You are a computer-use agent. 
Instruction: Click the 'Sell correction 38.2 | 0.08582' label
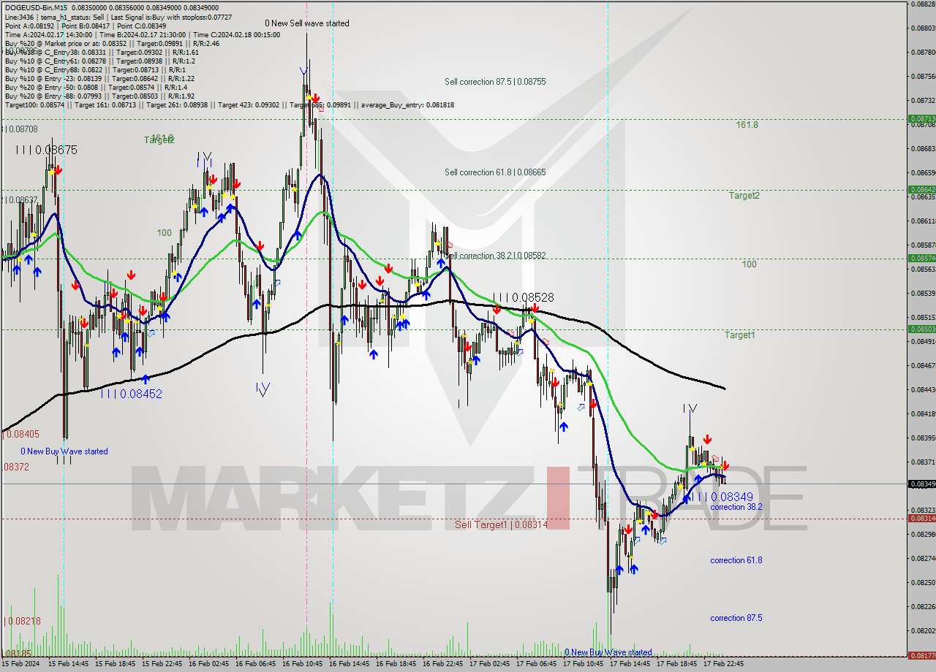pyautogui.click(x=497, y=256)
